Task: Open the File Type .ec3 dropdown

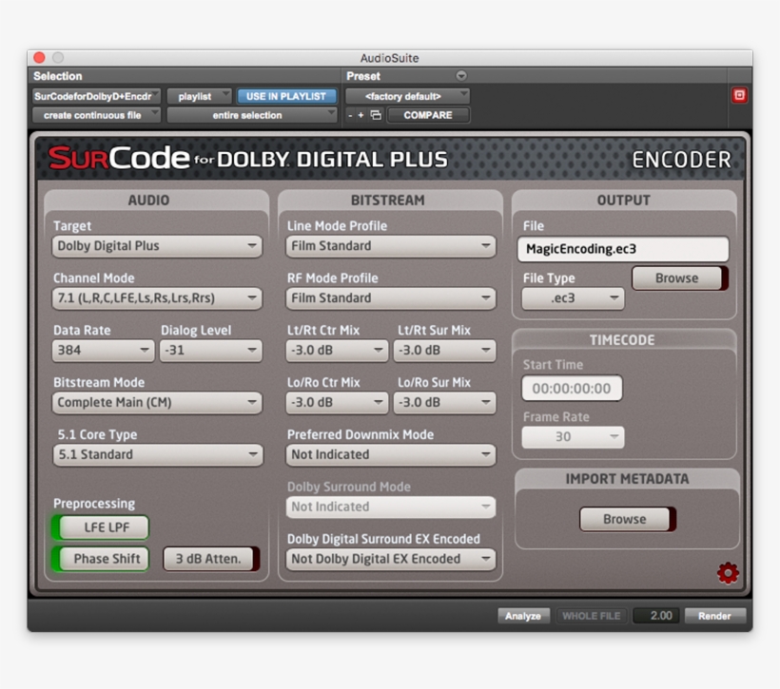Action: coord(573,298)
